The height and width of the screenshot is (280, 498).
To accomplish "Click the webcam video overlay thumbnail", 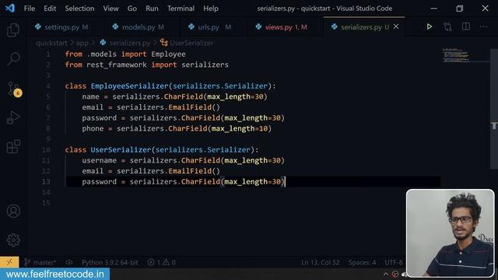I will tap(450, 233).
